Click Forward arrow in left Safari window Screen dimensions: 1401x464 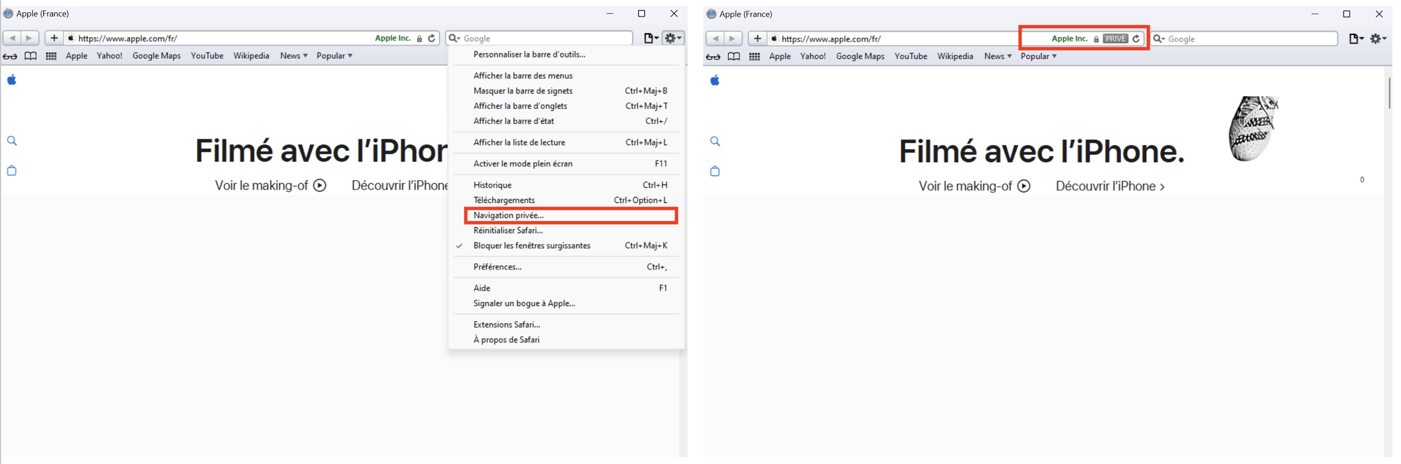click(30, 38)
